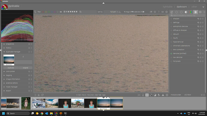Enable the hot pixels module
This screenshot has height=116, width=207.
pyautogui.click(x=171, y=61)
